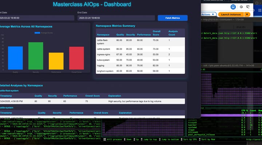Click the 67.50 quality cell for ingress-nginx
Viewport: 262px width, 145px height.
click(119, 54)
